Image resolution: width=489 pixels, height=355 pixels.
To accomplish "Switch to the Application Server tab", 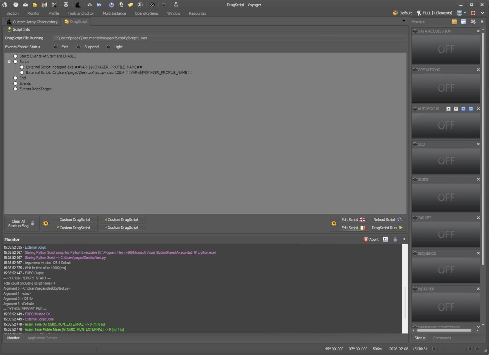I will click(x=42, y=338).
